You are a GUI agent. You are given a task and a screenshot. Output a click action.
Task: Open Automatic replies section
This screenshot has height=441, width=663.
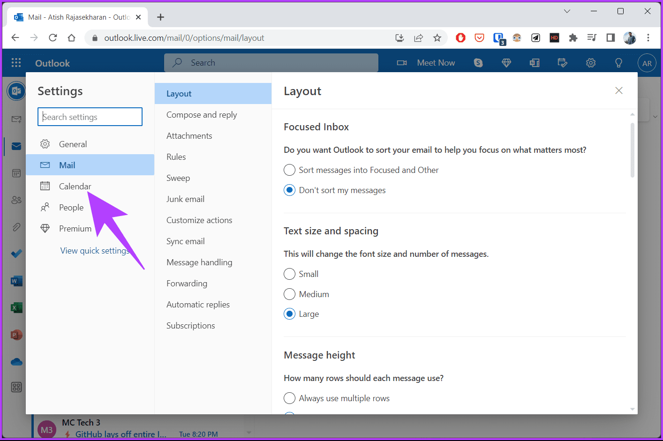pyautogui.click(x=213, y=304)
